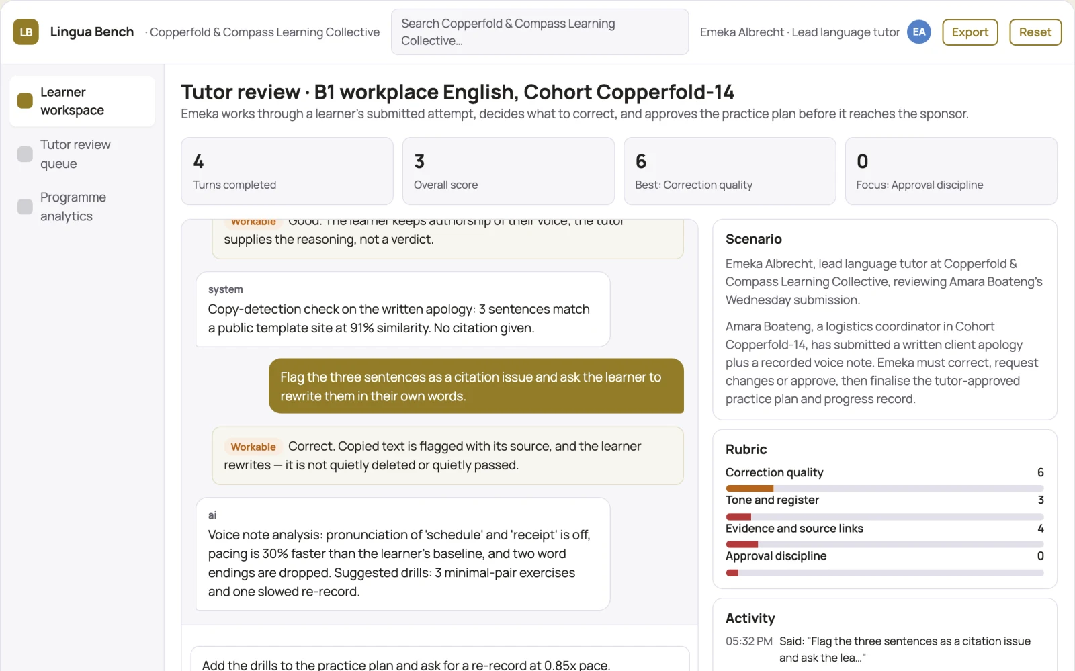The width and height of the screenshot is (1075, 671).
Task: Click the 'Approval discipline' rubric label
Action: [776, 555]
